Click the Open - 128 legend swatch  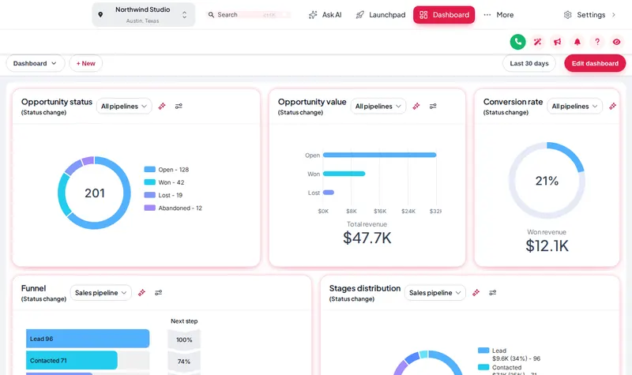[x=150, y=170]
